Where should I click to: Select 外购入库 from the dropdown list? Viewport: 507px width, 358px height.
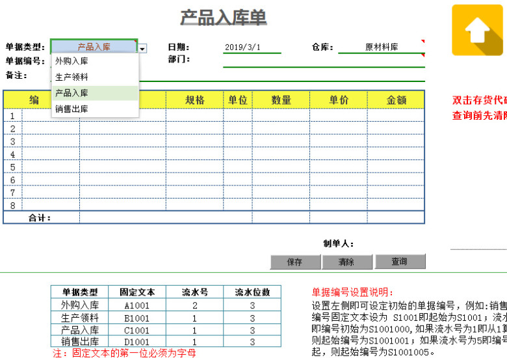click(95, 61)
